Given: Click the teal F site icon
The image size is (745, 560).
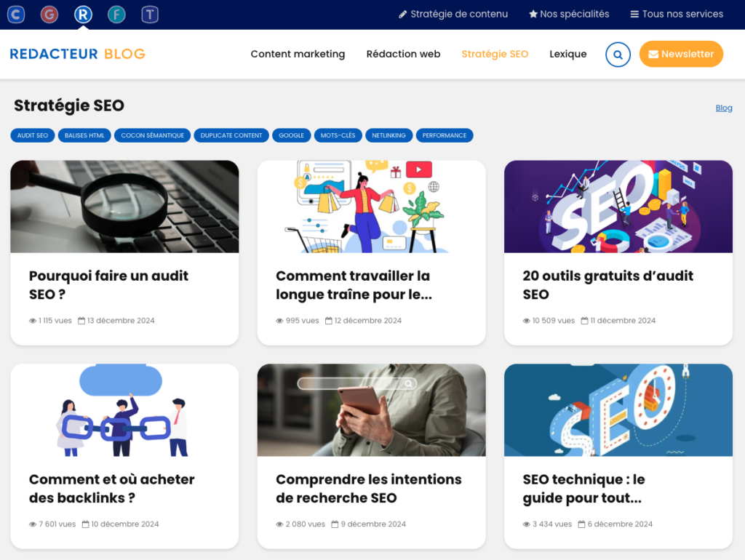Looking at the screenshot, I should click(x=116, y=15).
